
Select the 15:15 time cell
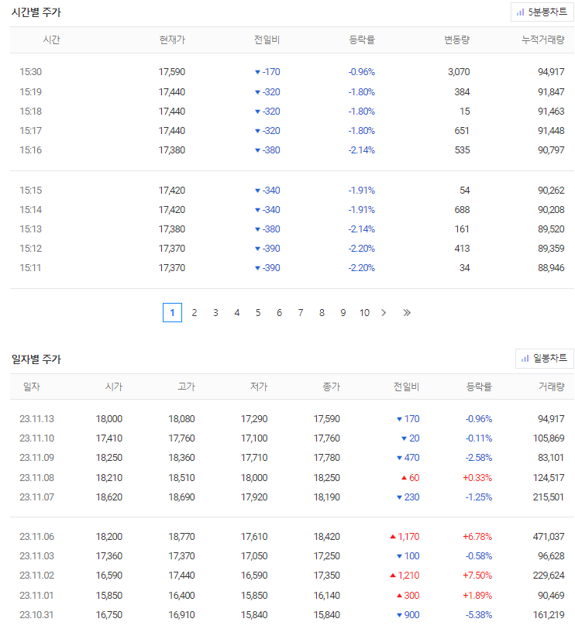(30, 190)
